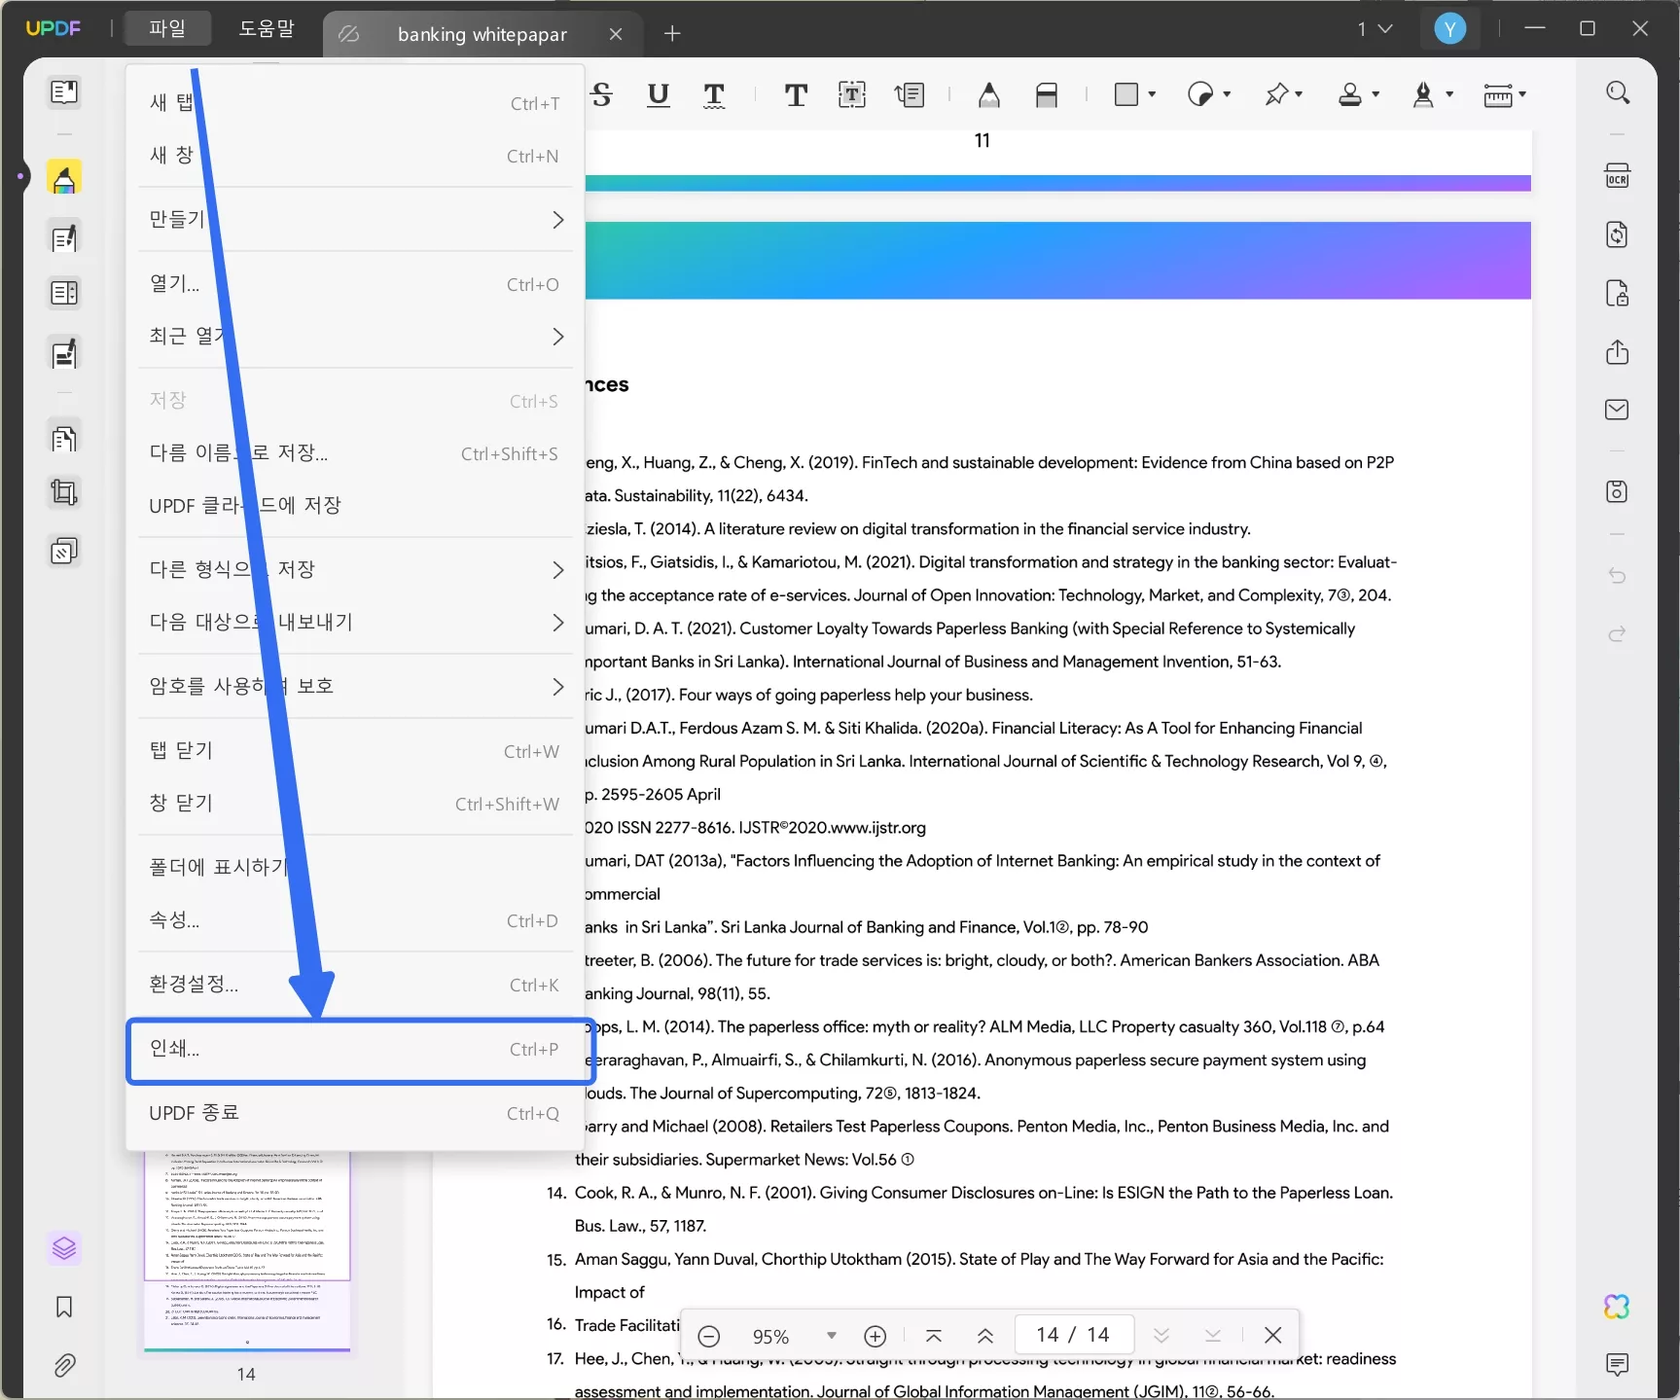Open the Edit PDF mode icon
The image size is (1680, 1400).
click(64, 238)
